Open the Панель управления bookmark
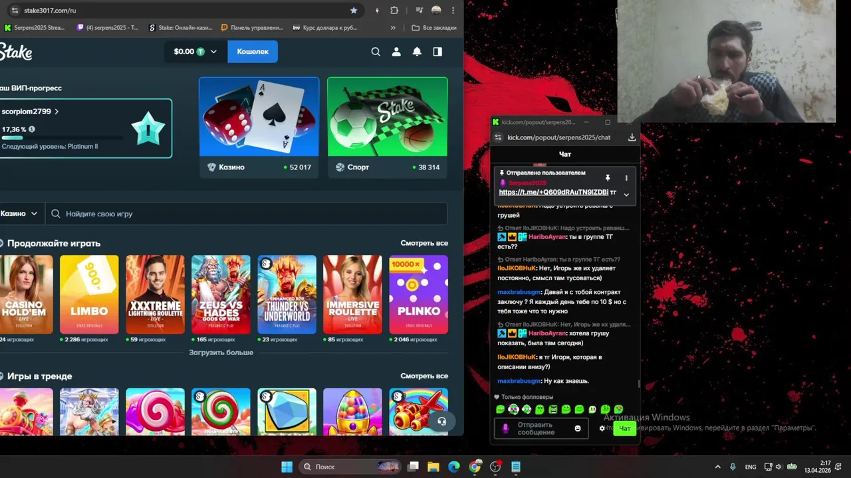 [x=253, y=28]
